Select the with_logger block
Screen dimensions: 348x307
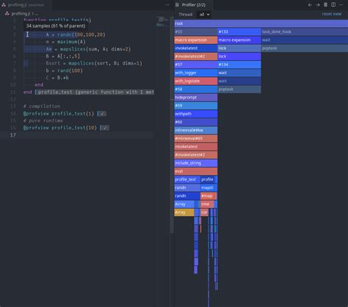click(x=196, y=73)
